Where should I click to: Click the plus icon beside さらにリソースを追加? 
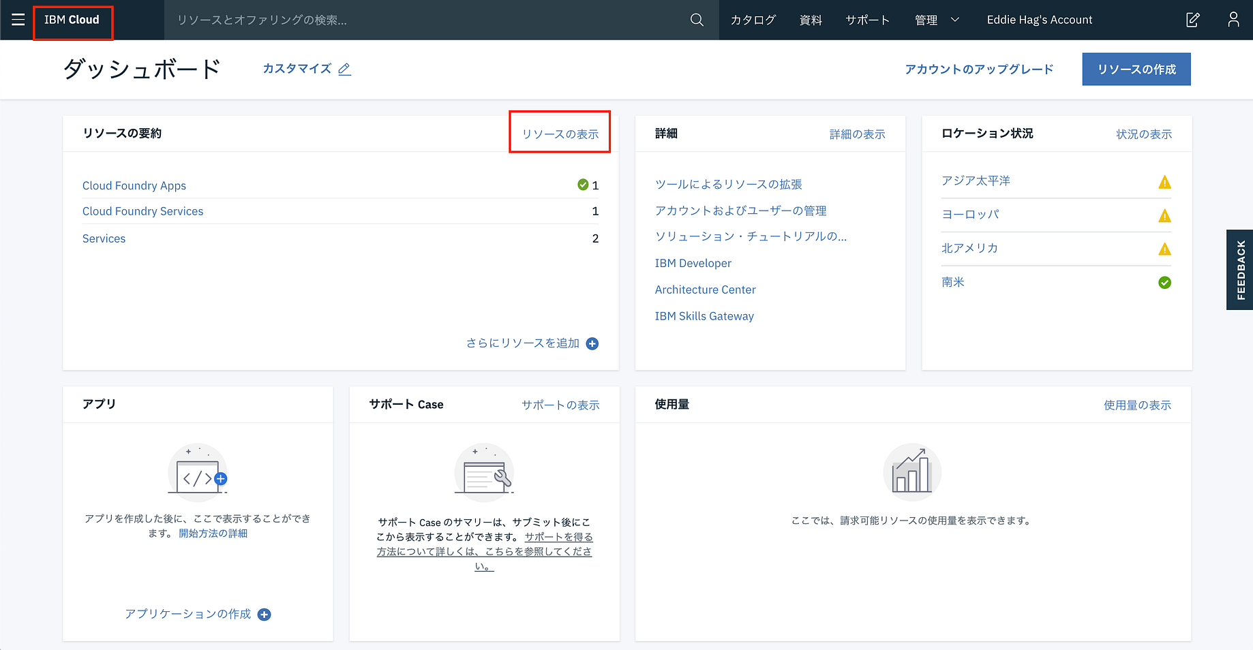coord(592,344)
